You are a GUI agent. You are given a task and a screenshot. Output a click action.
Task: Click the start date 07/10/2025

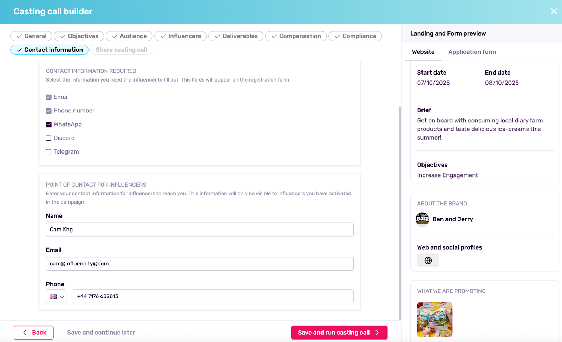[x=433, y=83]
